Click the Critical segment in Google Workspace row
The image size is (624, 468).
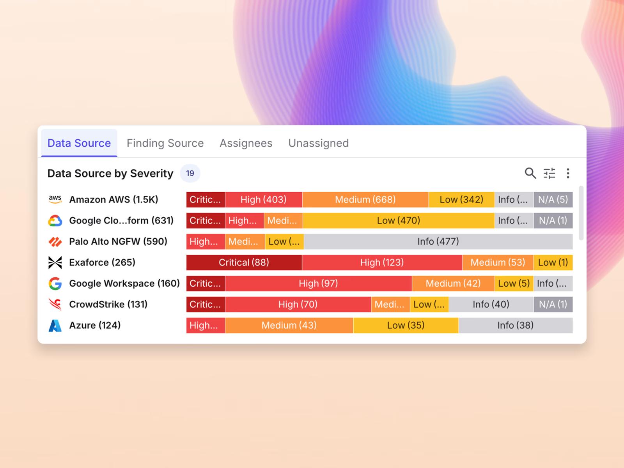[206, 284]
